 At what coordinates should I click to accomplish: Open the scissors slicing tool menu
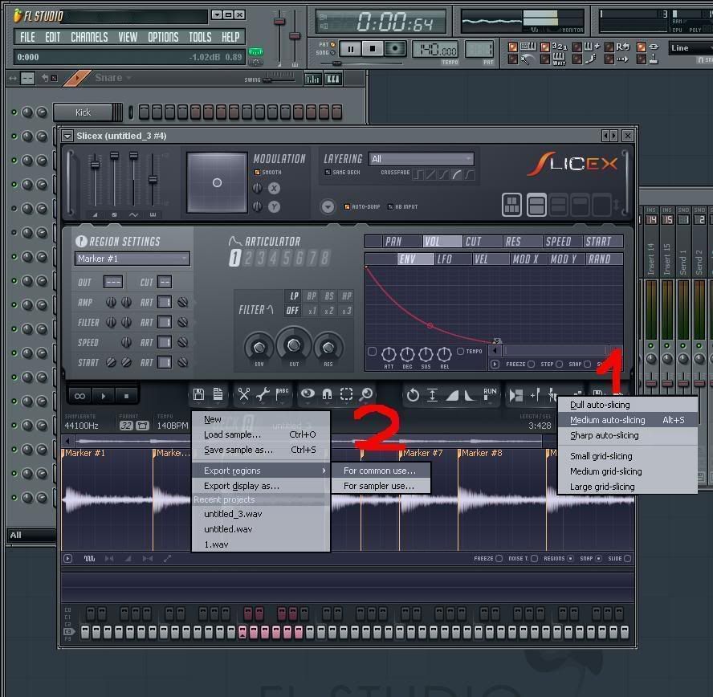coord(244,394)
